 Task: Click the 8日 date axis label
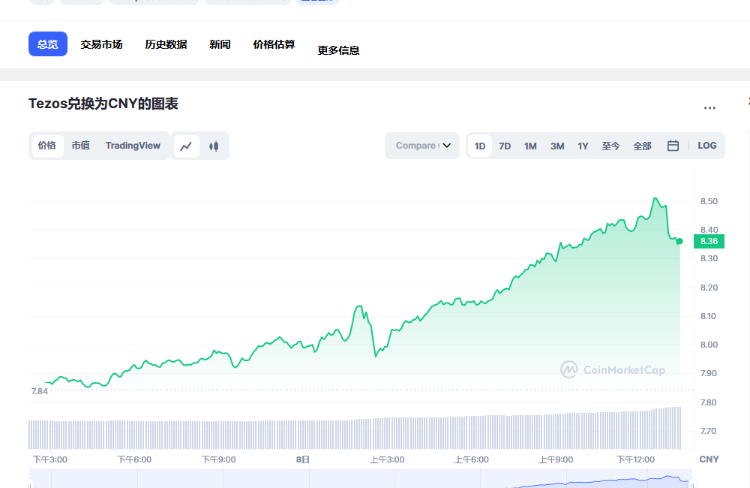coord(303,459)
